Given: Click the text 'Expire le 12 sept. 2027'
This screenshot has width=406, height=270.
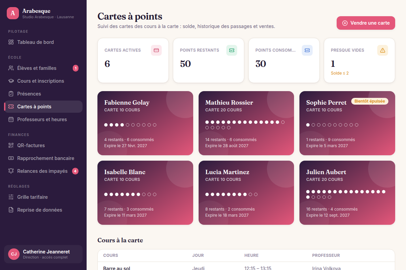Looking at the screenshot, I should click(x=328, y=215).
